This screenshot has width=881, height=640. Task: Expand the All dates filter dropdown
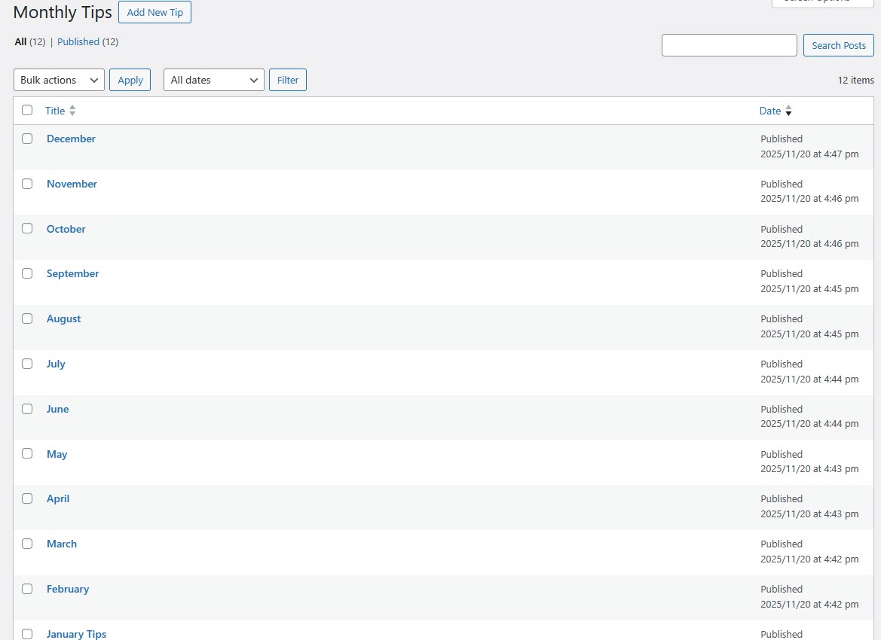point(213,80)
